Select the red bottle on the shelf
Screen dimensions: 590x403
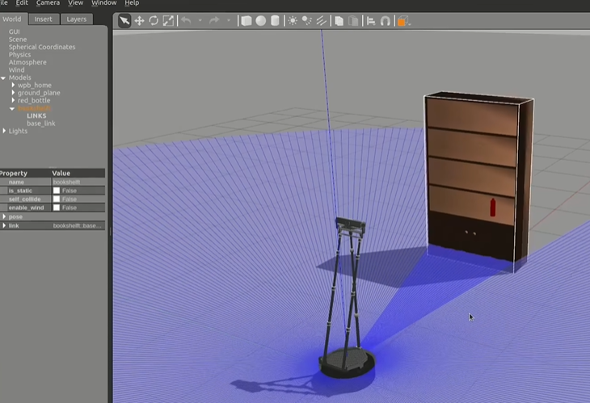point(493,207)
